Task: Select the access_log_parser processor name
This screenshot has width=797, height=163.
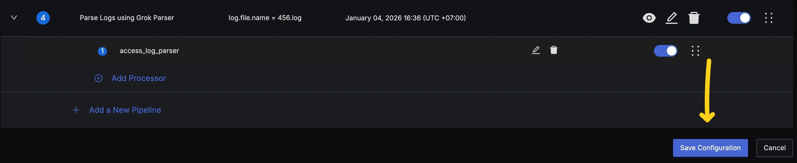Action: pyautogui.click(x=149, y=51)
